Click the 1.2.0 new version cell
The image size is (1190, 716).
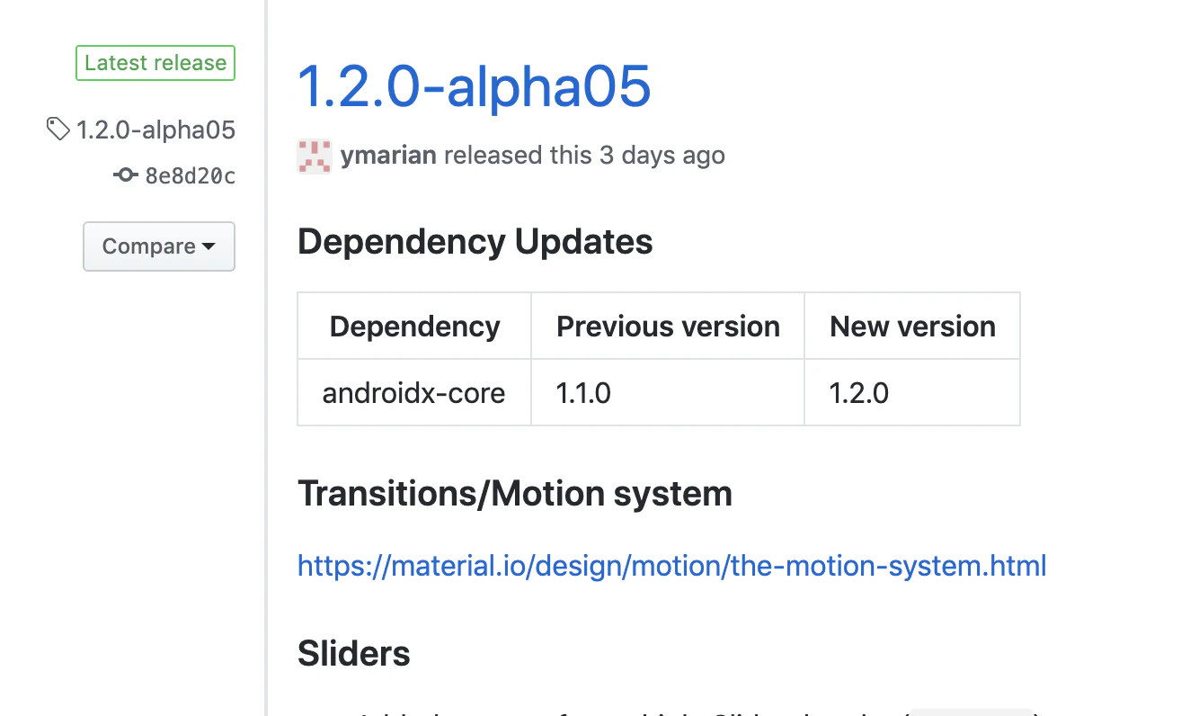click(912, 392)
